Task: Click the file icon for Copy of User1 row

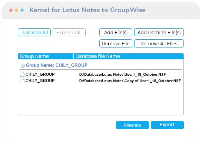Action: click(22, 81)
